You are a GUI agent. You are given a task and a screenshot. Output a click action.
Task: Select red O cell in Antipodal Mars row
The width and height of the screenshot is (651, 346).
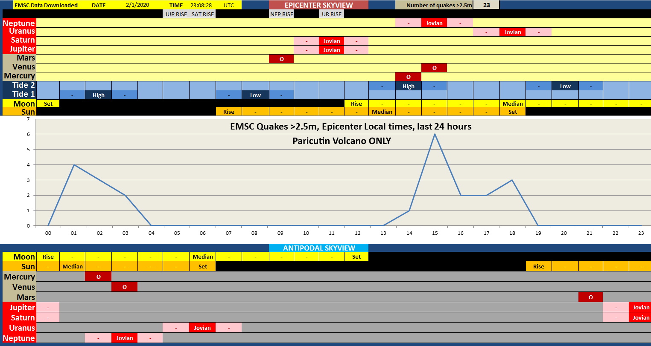tap(590, 297)
